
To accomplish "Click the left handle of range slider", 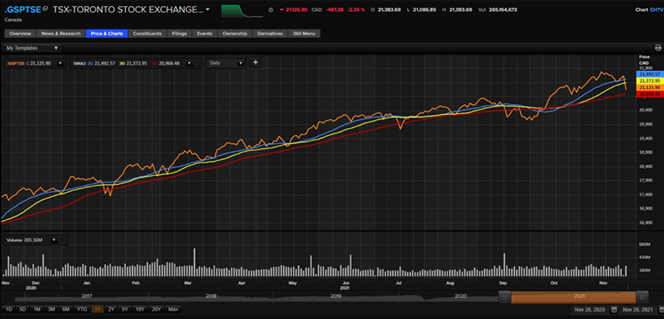I will click(x=505, y=297).
